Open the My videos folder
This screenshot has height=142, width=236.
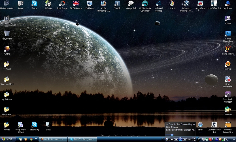[7, 111]
